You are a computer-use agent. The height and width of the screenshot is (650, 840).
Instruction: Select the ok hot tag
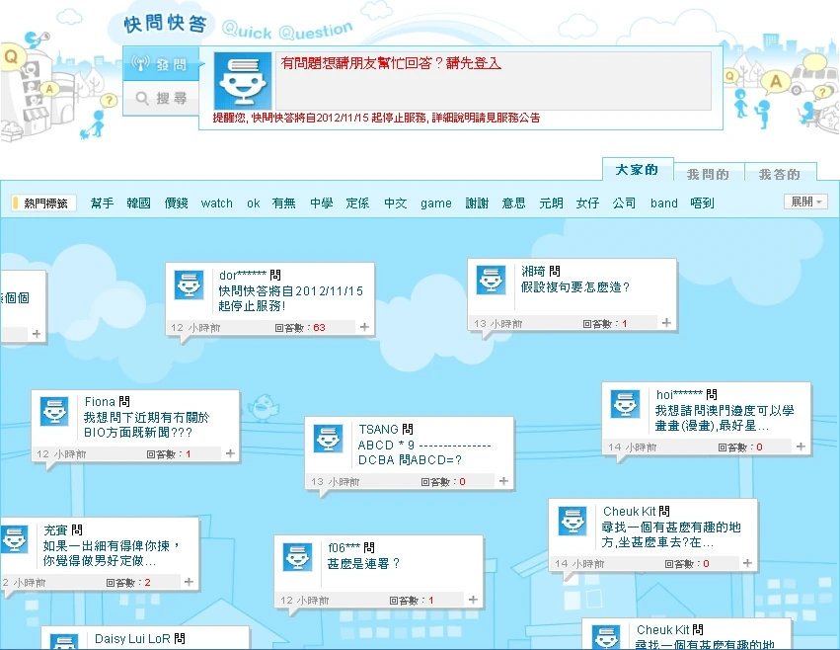tap(254, 203)
